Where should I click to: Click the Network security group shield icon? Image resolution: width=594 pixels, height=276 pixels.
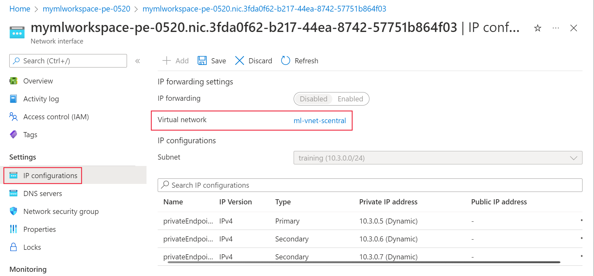click(13, 211)
